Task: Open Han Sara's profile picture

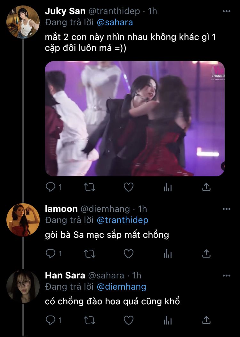Action: click(x=23, y=286)
